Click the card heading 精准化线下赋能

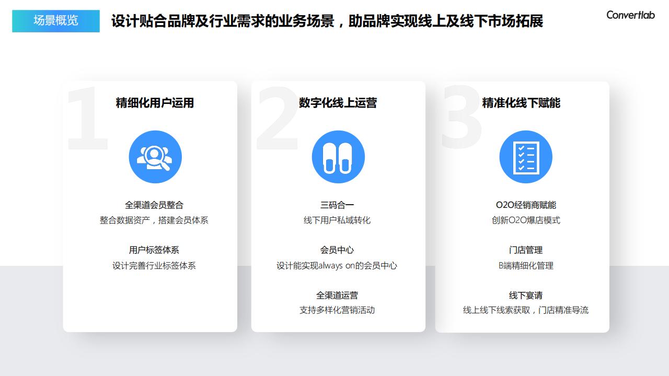point(521,103)
